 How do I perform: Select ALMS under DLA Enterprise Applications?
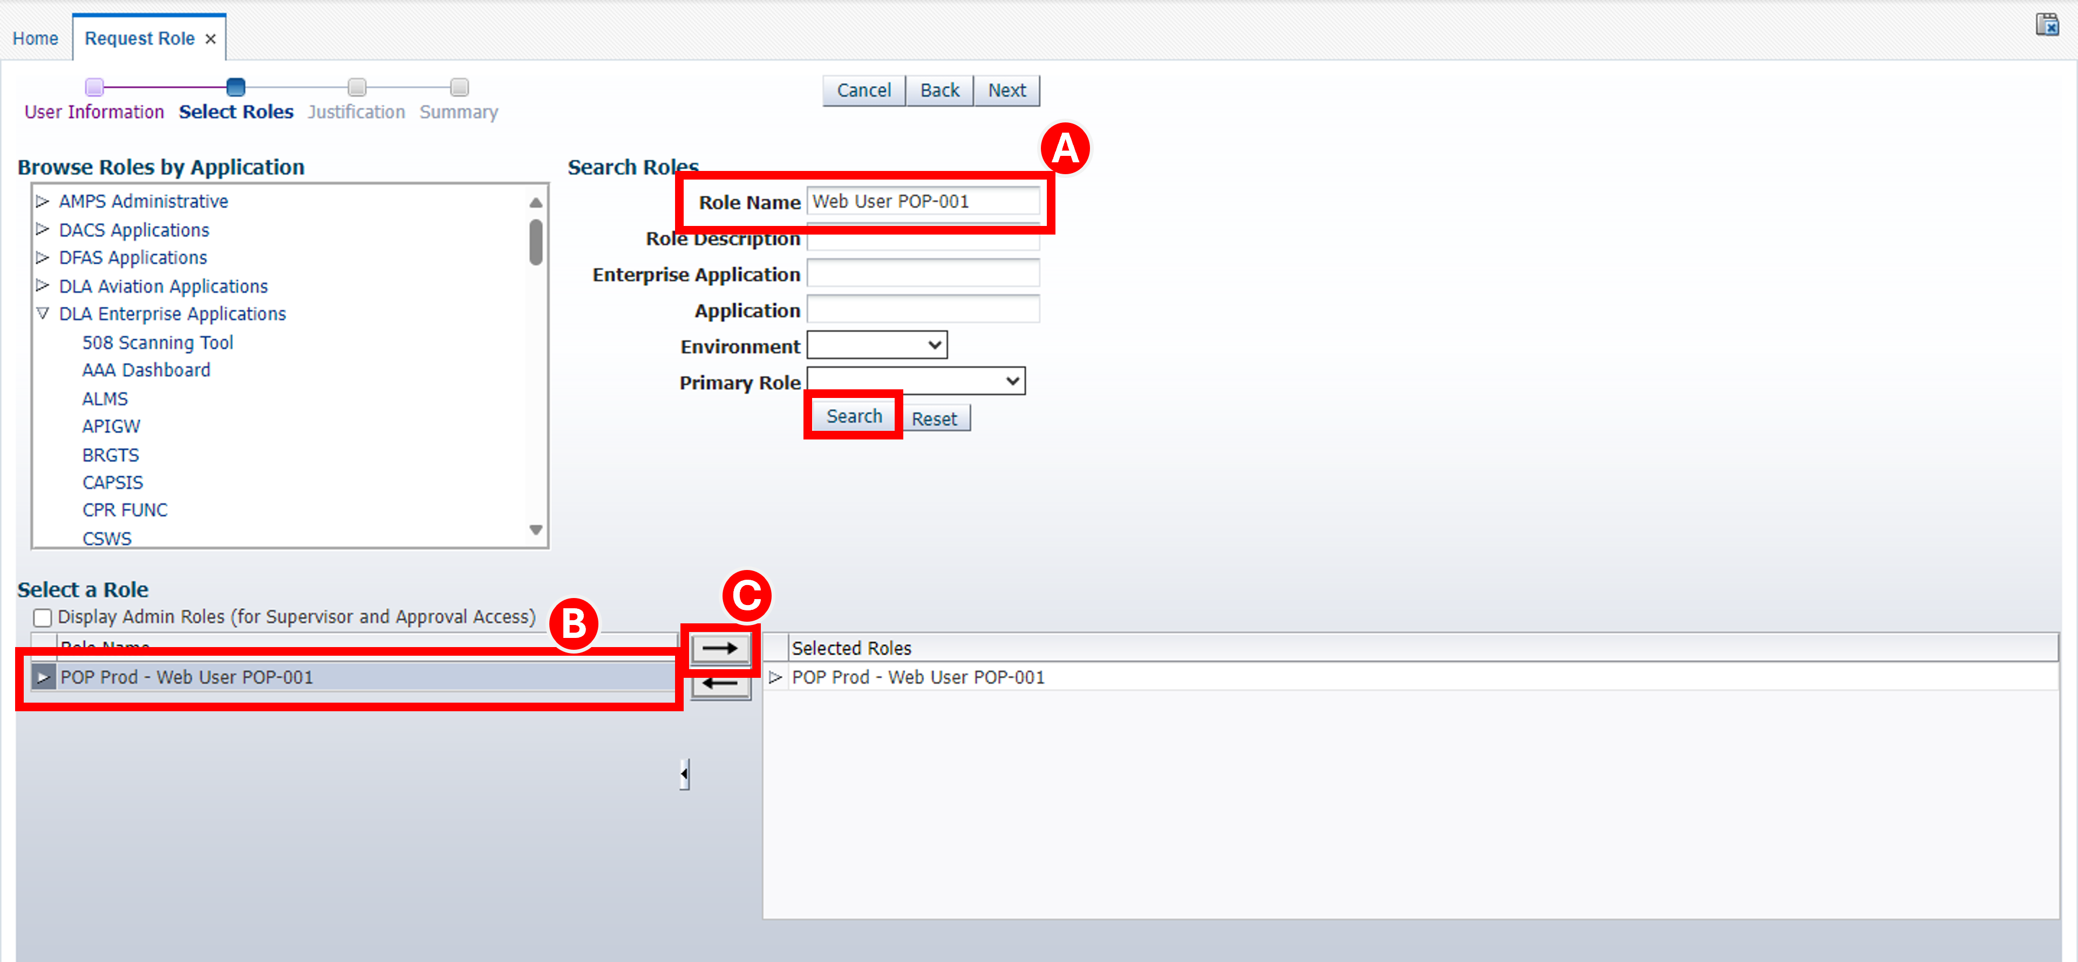tap(105, 397)
